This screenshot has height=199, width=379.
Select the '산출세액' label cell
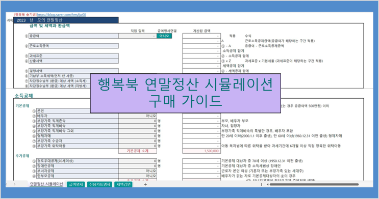coord(73,61)
